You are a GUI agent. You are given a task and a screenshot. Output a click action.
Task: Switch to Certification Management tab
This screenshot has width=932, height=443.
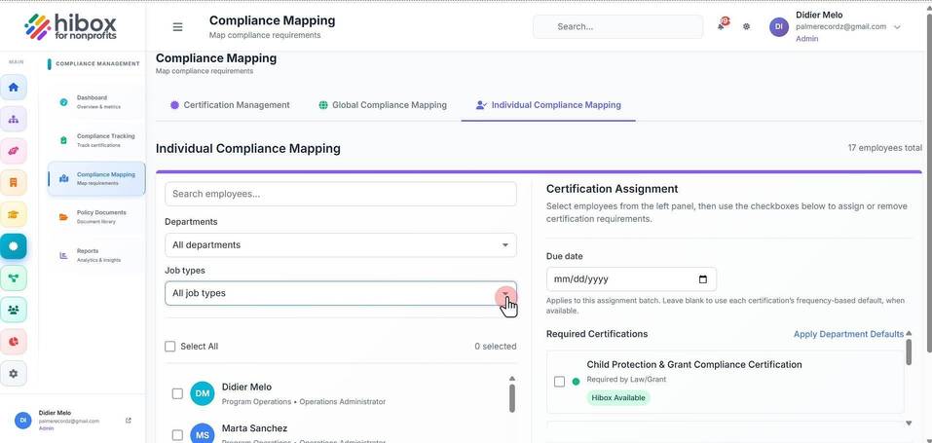pyautogui.click(x=230, y=105)
